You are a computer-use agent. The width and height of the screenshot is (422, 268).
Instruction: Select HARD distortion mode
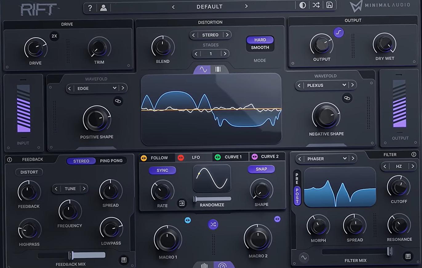coord(260,40)
